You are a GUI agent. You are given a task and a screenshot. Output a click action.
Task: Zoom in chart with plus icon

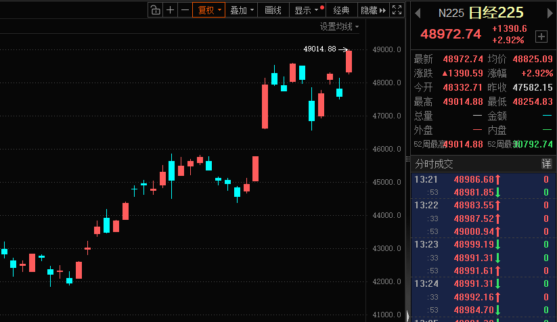[x=170, y=10]
